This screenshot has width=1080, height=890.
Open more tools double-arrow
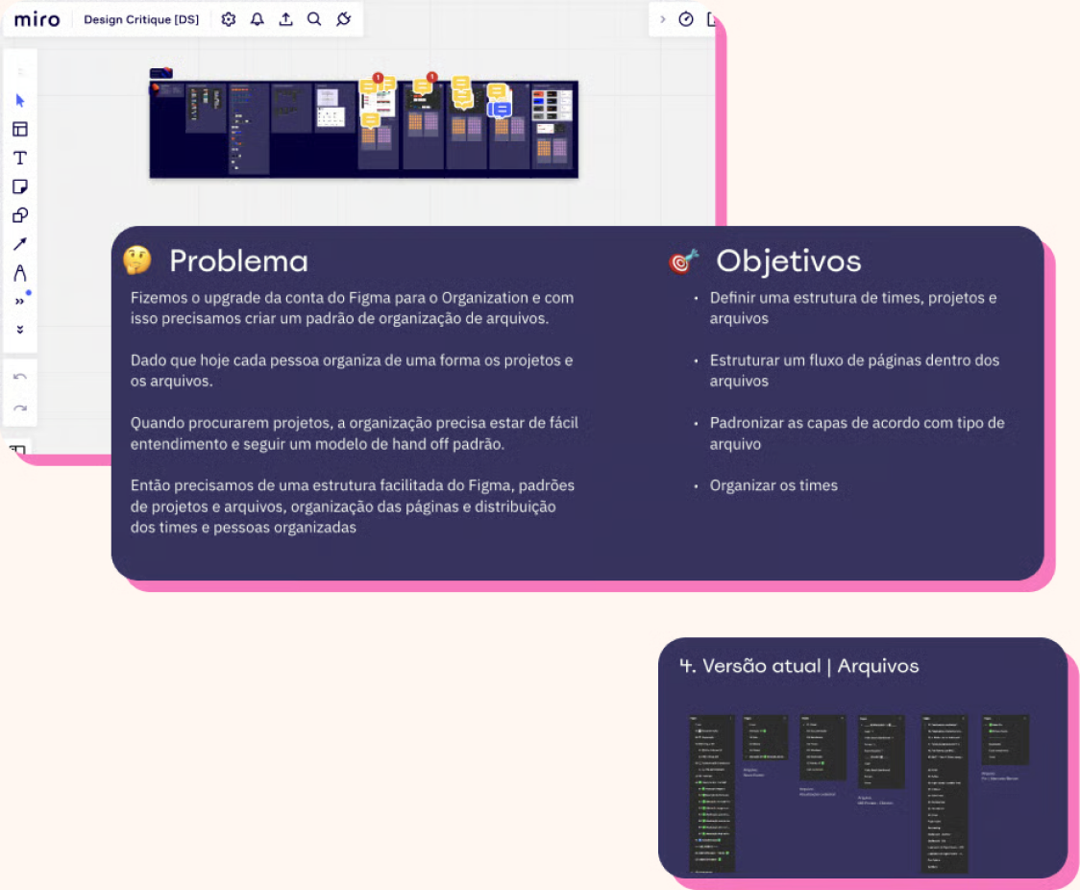[20, 301]
